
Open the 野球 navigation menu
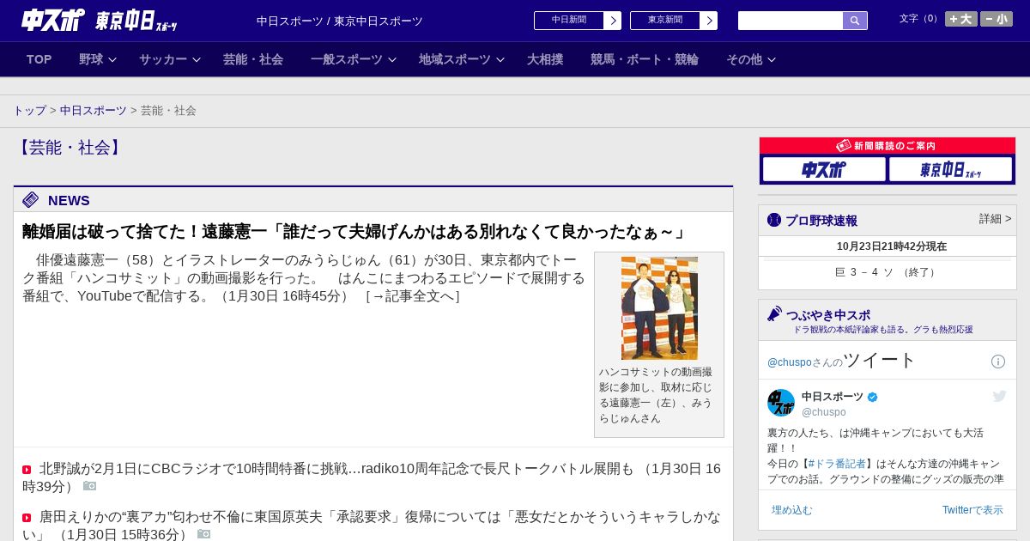[x=91, y=59]
